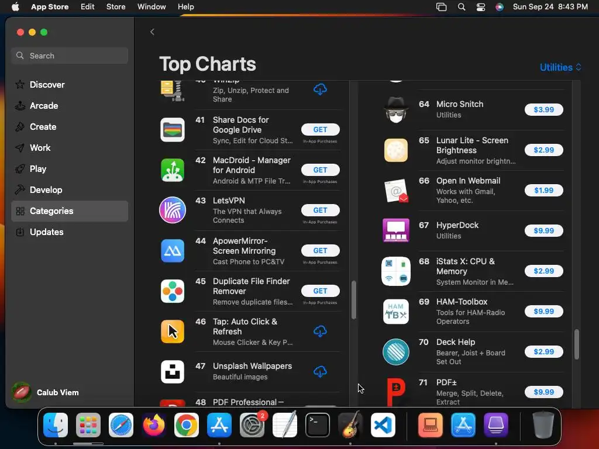Open the PDF± app icon
The image size is (599, 449).
[x=396, y=392]
